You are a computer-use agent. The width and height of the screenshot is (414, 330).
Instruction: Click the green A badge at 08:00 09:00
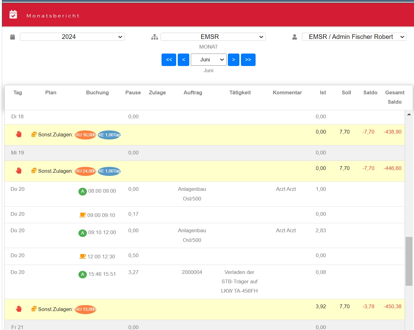[82, 191]
